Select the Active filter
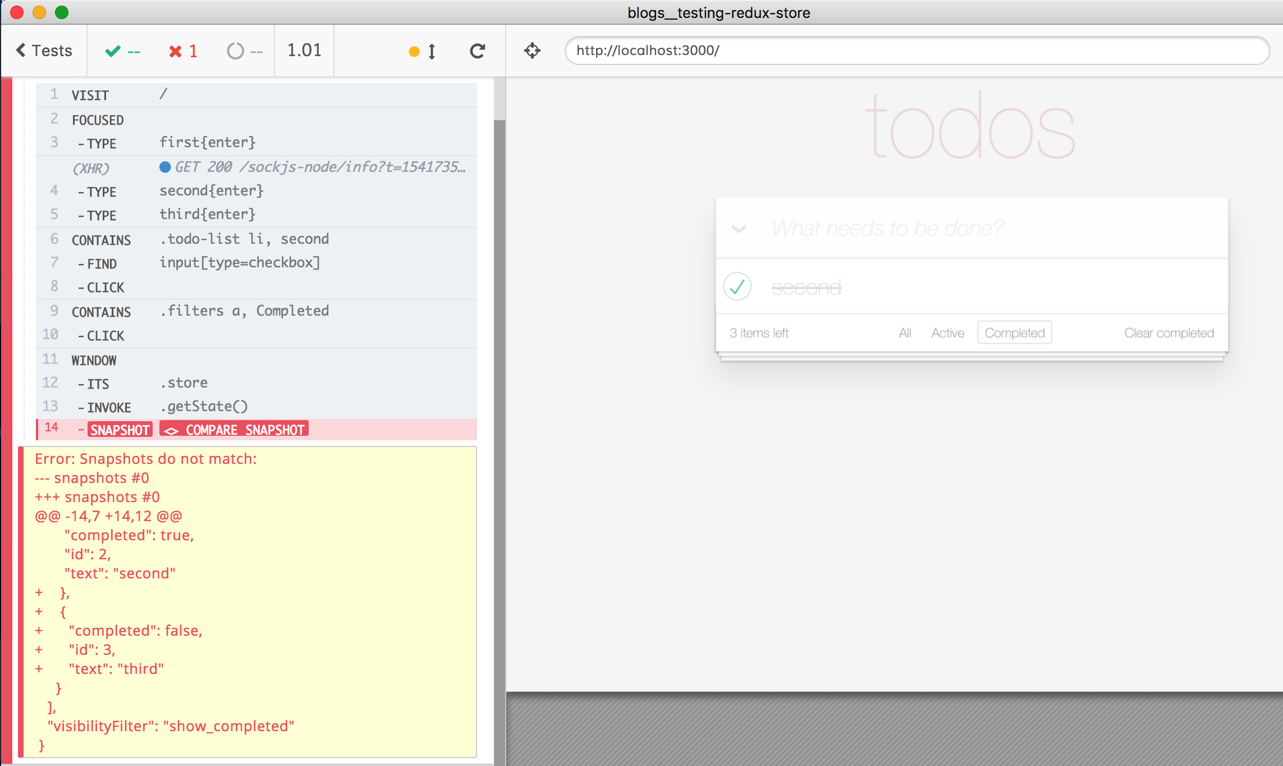This screenshot has width=1283, height=766. click(947, 333)
